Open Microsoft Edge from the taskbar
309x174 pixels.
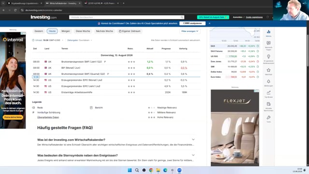pos(165,170)
